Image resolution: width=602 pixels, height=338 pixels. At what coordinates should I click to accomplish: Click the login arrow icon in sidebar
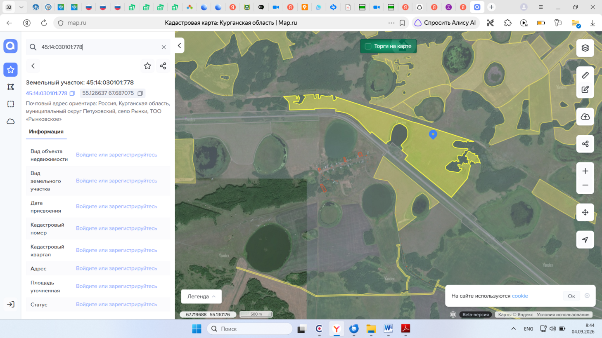(x=11, y=304)
